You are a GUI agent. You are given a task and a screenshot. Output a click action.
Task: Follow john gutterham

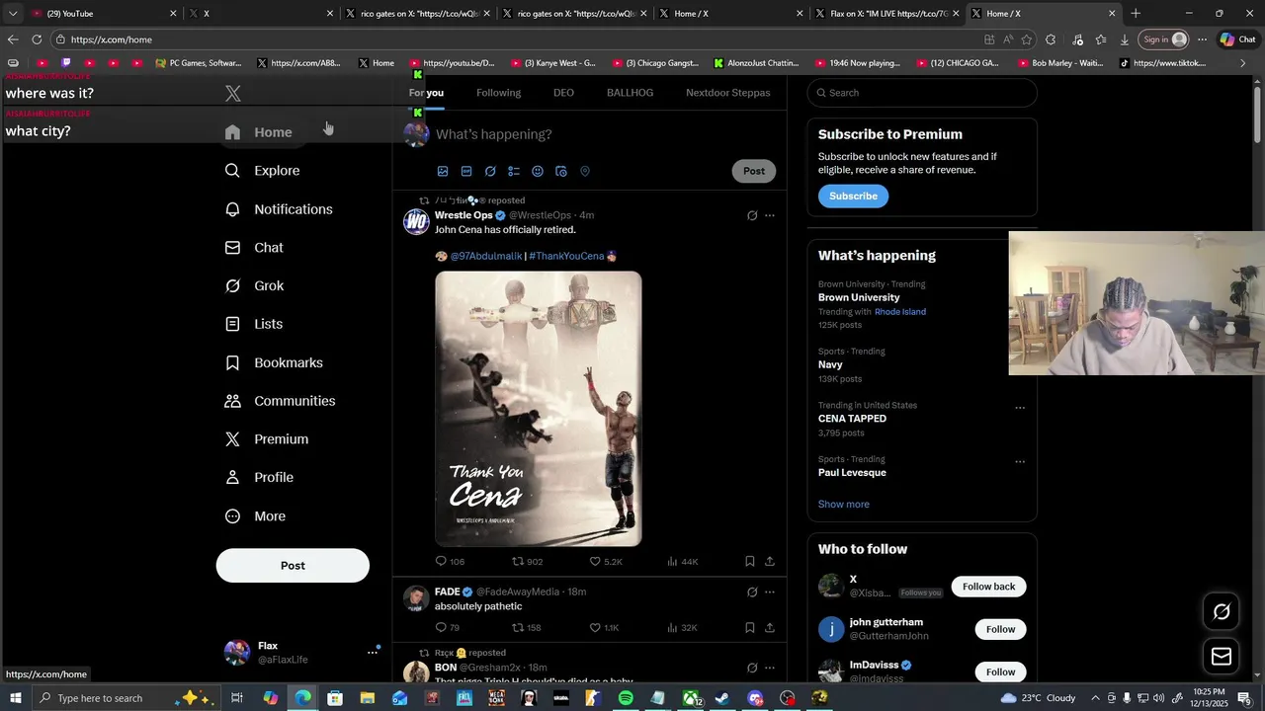pyautogui.click(x=1000, y=629)
